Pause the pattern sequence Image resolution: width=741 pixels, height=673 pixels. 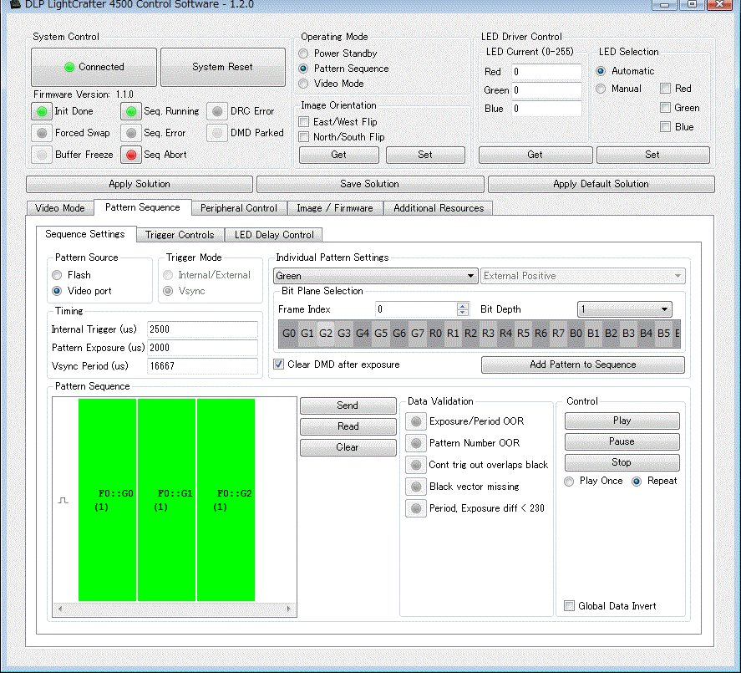point(622,441)
